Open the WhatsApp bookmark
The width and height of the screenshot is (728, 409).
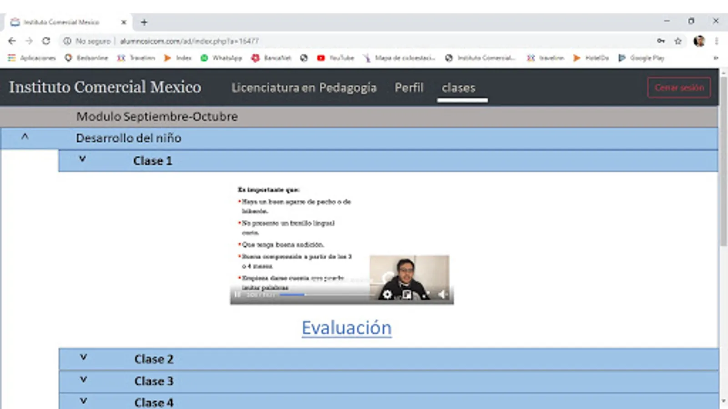tap(221, 58)
